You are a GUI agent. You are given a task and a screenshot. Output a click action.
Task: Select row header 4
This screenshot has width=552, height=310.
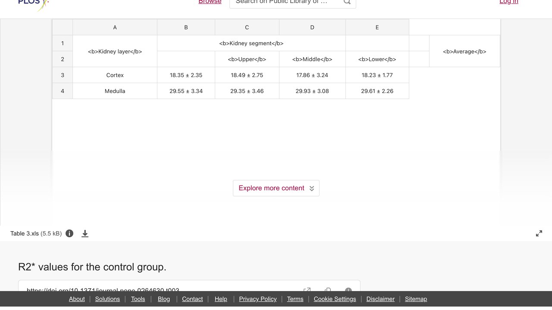click(x=63, y=91)
